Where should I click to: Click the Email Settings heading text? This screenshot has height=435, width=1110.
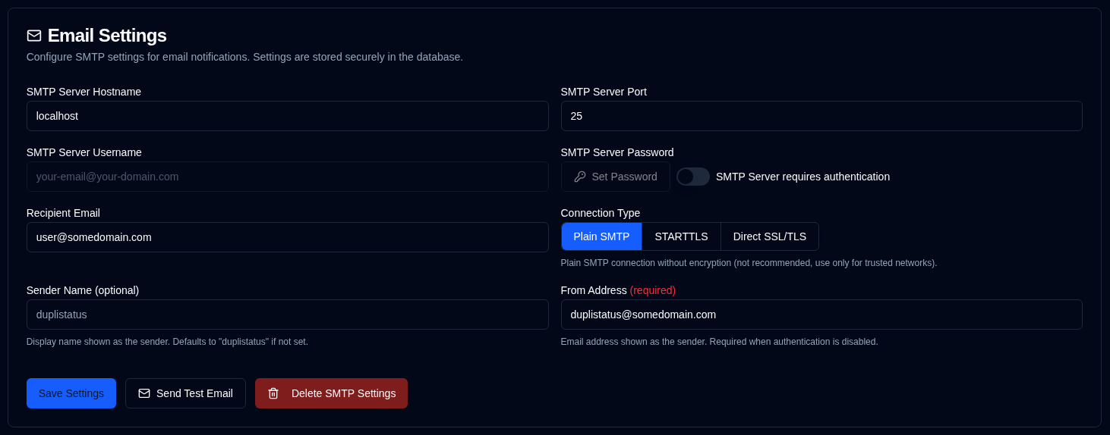[x=107, y=36]
